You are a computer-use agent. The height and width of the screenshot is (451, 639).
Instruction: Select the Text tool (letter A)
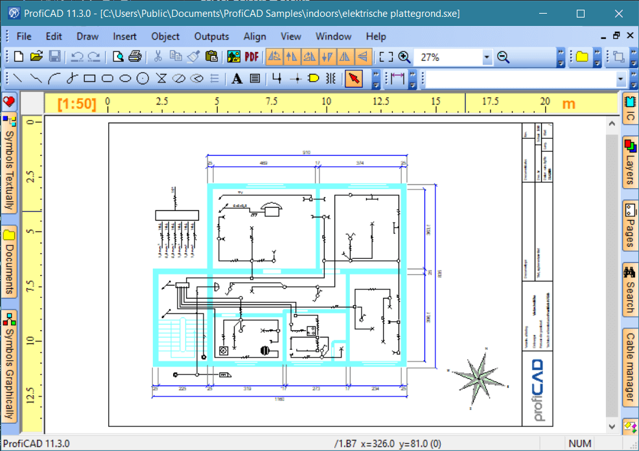237,79
